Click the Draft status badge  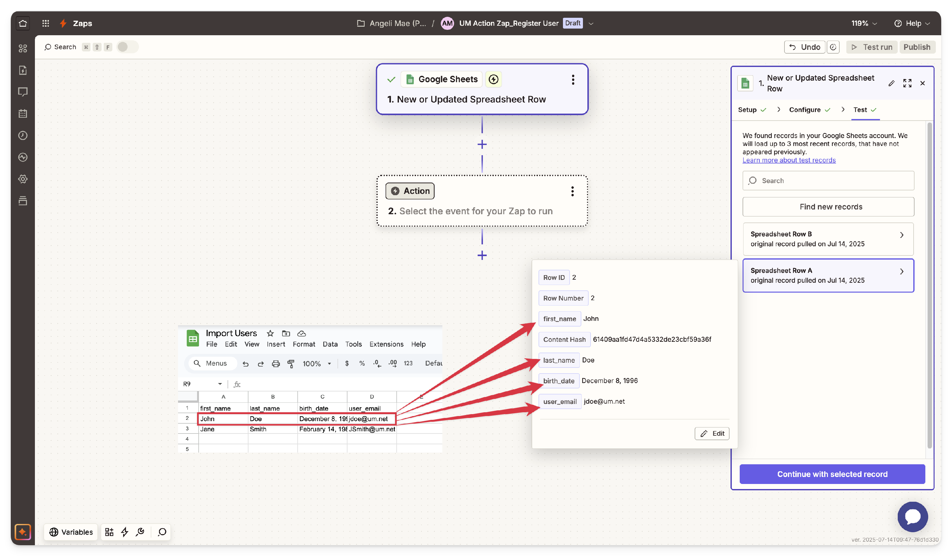point(572,23)
